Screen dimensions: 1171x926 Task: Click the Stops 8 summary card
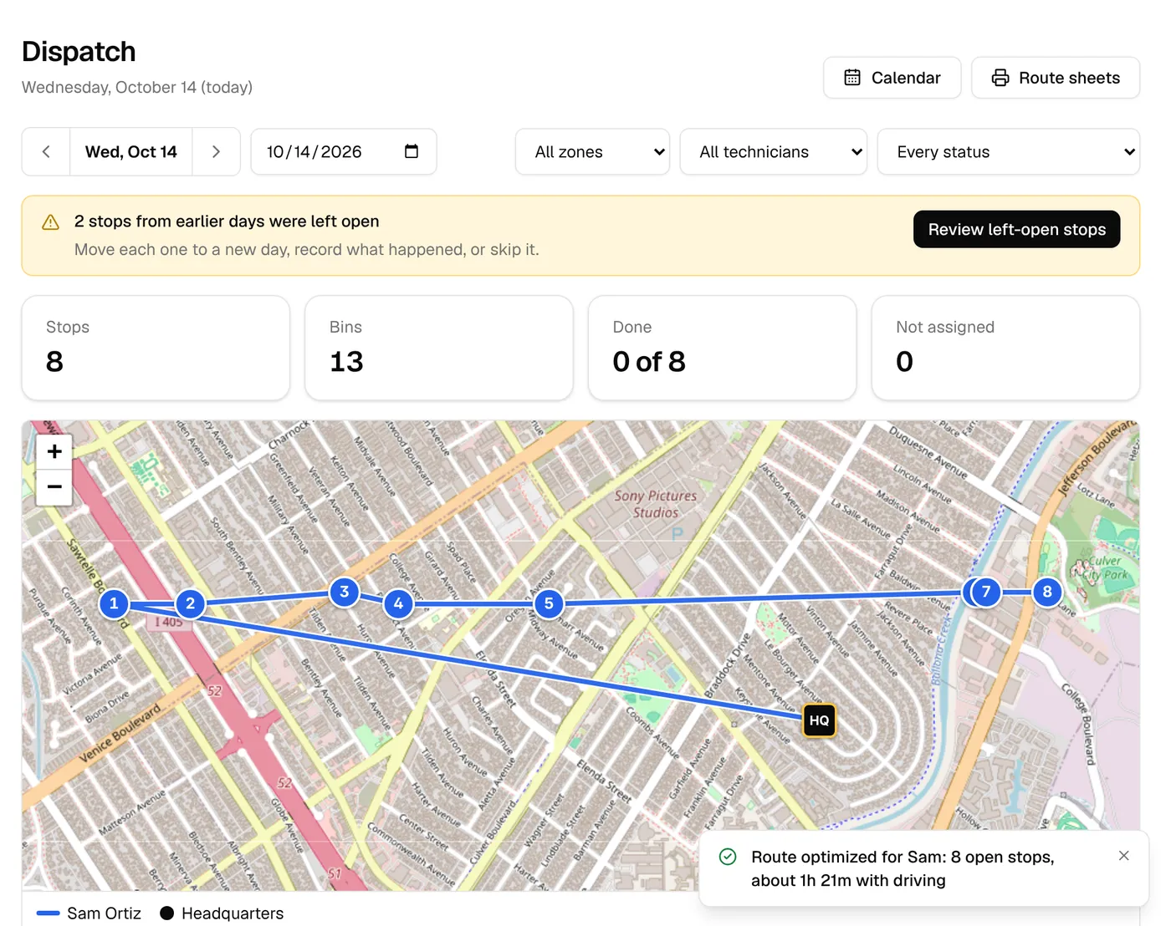[x=156, y=348]
